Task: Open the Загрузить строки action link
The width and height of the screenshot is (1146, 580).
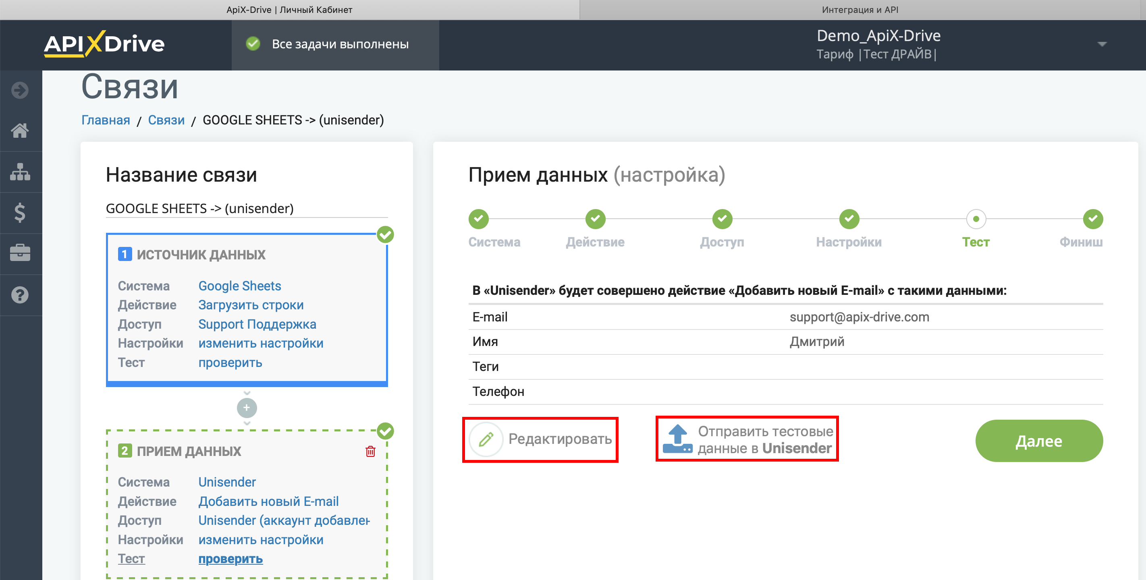Action: (251, 304)
